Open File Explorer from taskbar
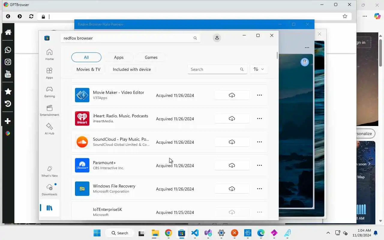384x240 pixels. (155, 233)
